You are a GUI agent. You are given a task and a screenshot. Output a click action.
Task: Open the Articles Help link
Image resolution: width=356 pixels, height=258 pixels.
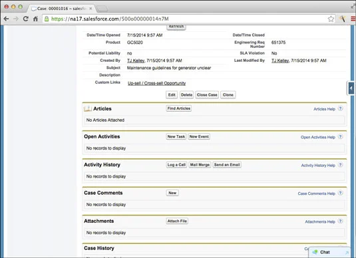point(324,109)
